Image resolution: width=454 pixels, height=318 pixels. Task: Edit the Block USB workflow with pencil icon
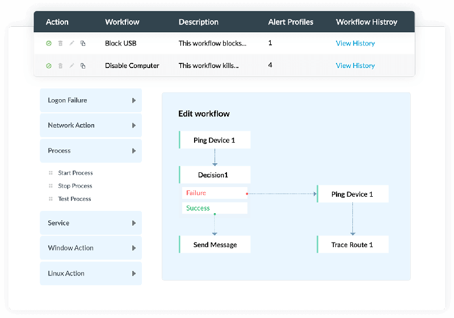click(72, 43)
